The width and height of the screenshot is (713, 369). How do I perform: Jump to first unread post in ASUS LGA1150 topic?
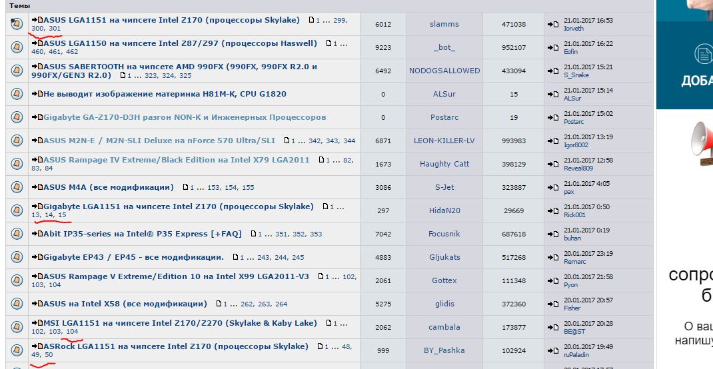click(x=37, y=43)
